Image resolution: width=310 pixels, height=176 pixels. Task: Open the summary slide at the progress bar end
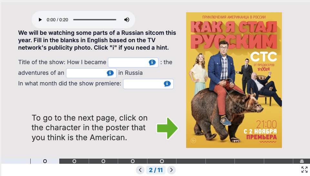point(302,161)
